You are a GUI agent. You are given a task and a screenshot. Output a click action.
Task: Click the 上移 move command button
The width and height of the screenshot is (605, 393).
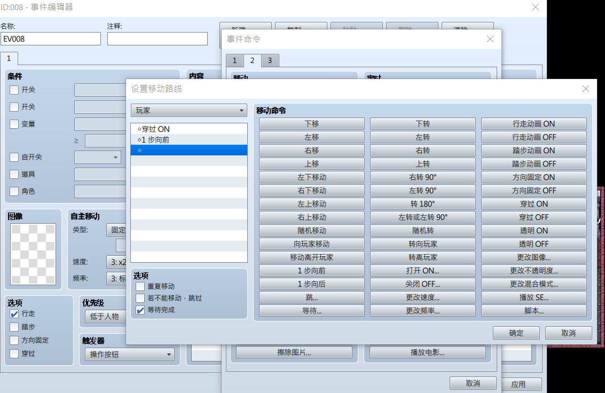click(x=311, y=164)
